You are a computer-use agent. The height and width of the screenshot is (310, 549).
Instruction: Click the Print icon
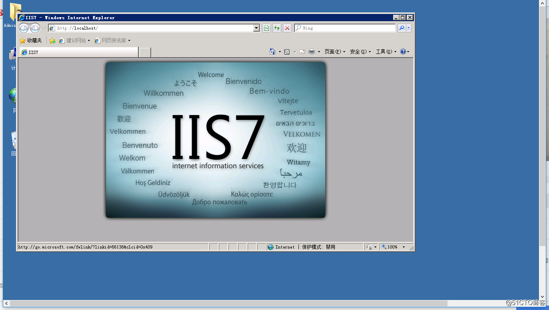pyautogui.click(x=312, y=52)
